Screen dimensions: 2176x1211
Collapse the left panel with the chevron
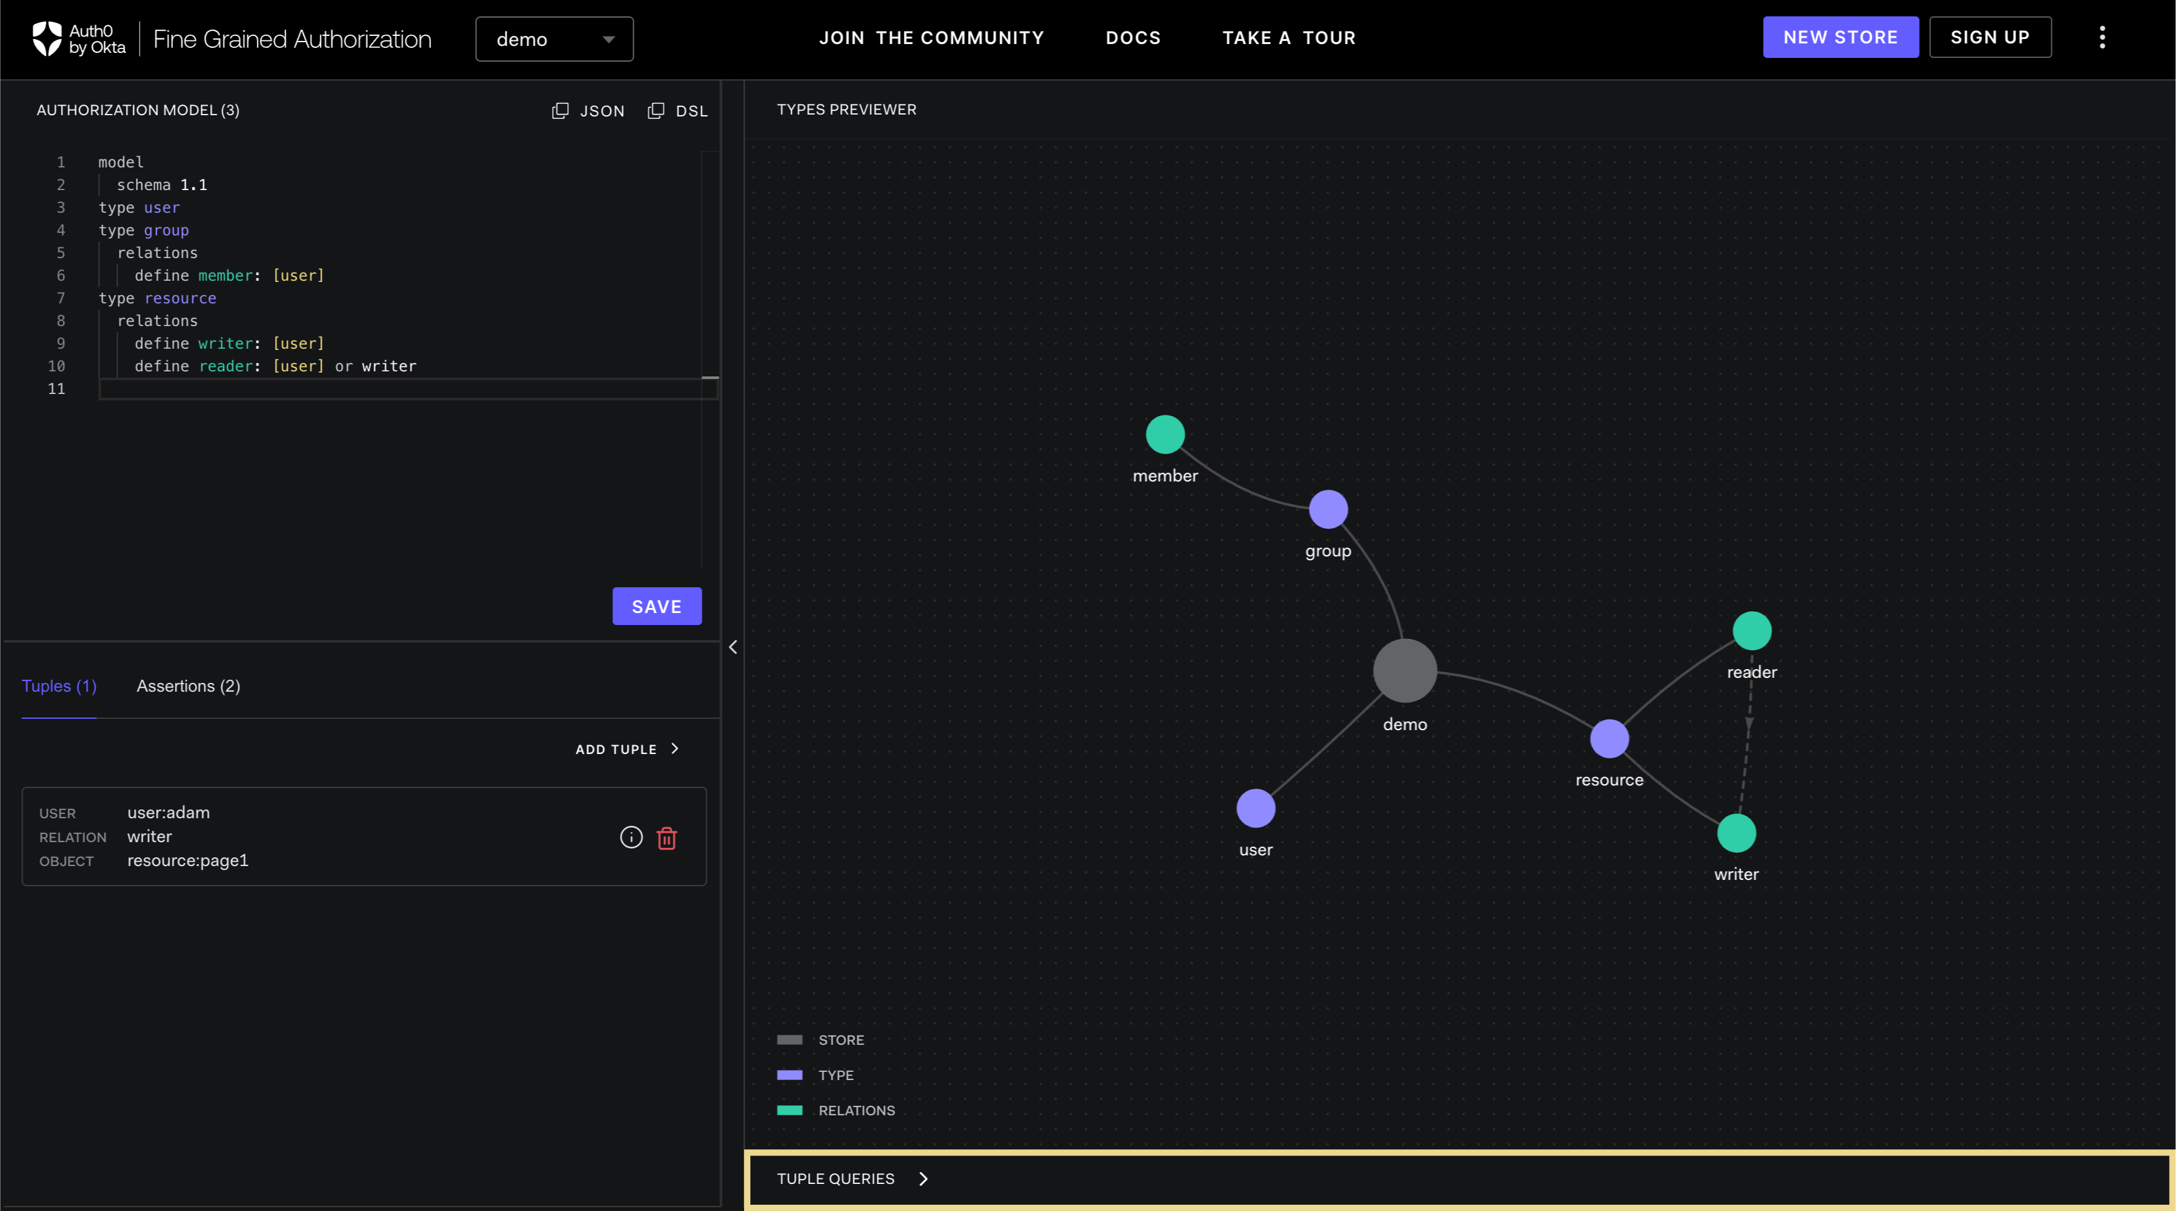[733, 647]
